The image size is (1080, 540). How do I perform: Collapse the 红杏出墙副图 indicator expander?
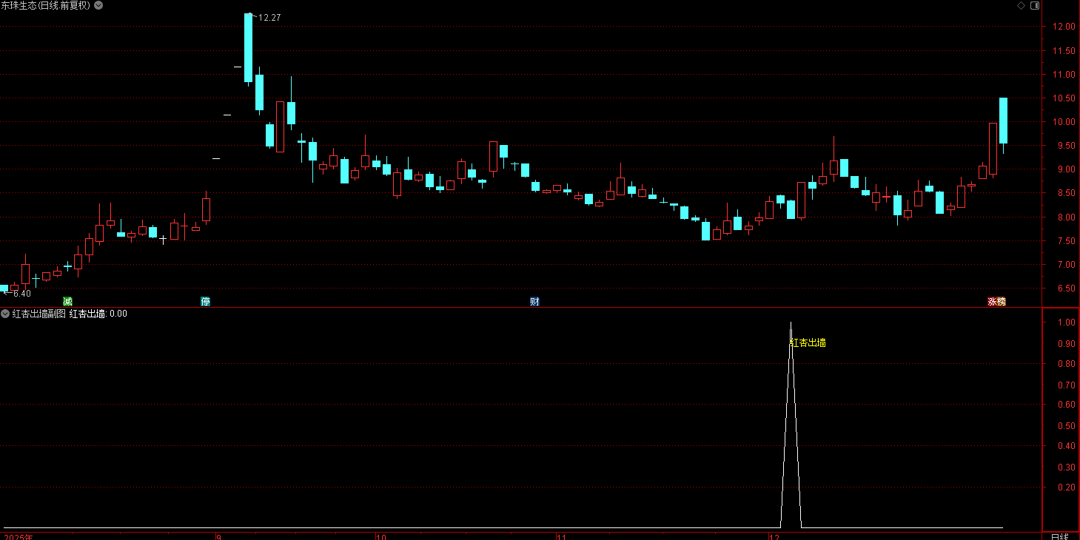tap(5, 314)
